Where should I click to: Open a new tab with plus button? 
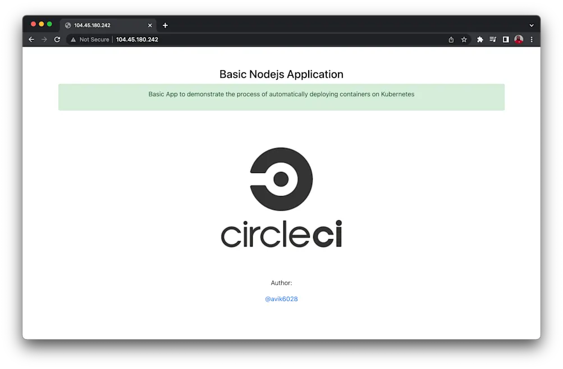click(x=165, y=25)
